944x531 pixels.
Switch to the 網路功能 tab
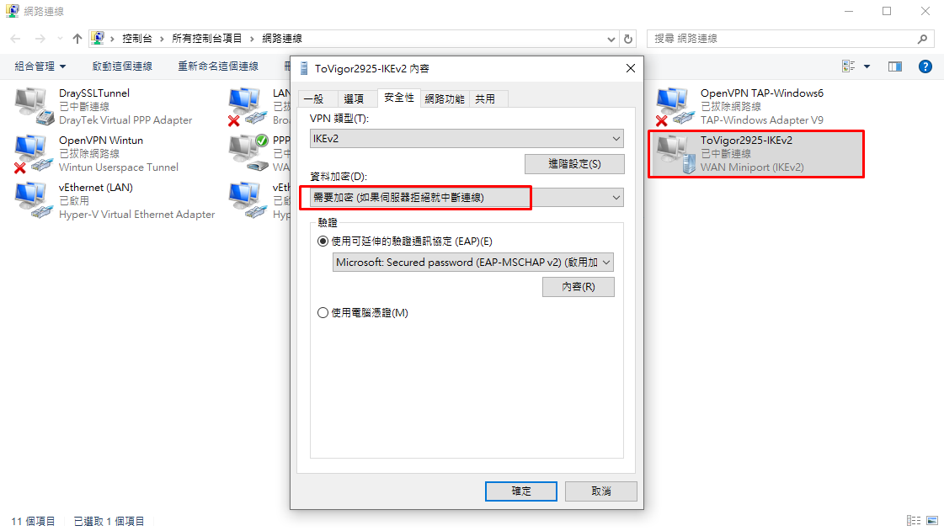point(445,98)
